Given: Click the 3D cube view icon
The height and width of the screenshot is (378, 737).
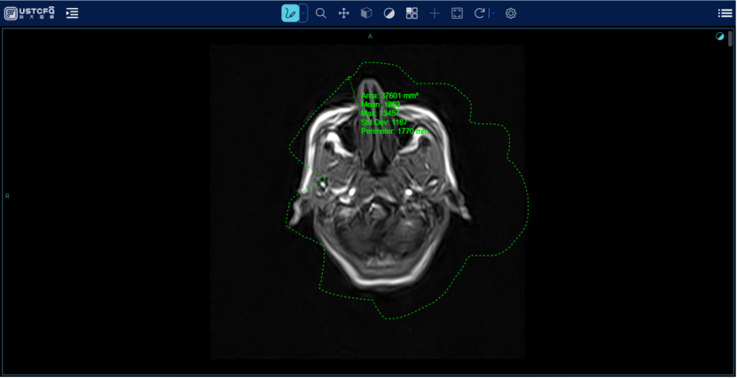Looking at the screenshot, I should 366,13.
